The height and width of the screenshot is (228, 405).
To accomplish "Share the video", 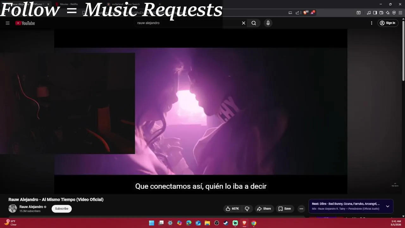I will pyautogui.click(x=264, y=209).
